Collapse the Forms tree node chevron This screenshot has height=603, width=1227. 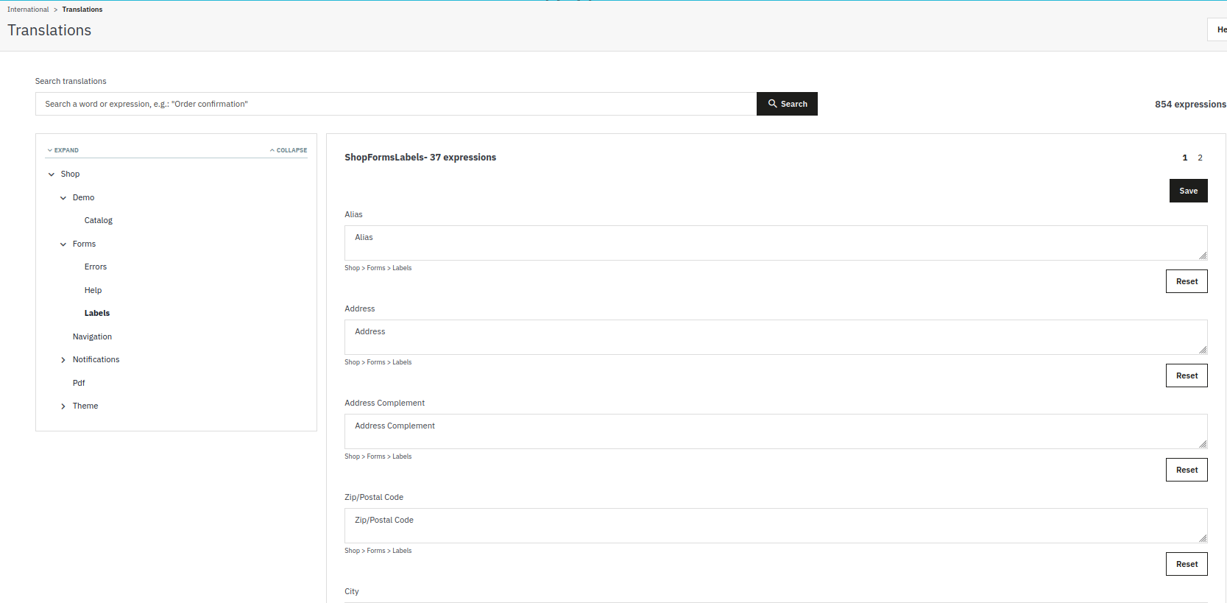pyautogui.click(x=63, y=244)
